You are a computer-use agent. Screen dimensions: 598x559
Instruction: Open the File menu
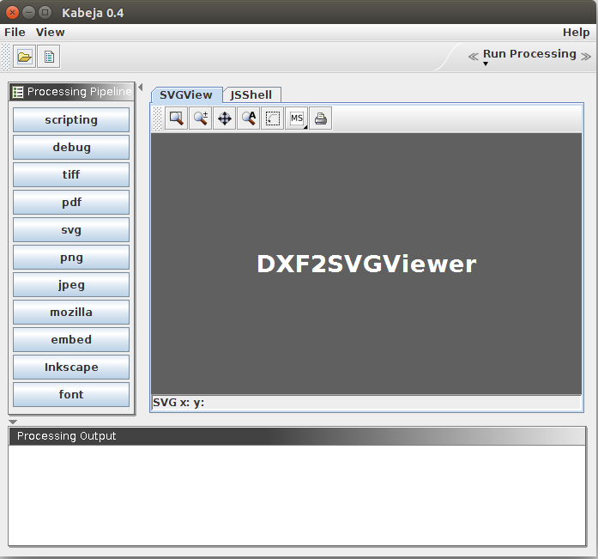click(15, 32)
